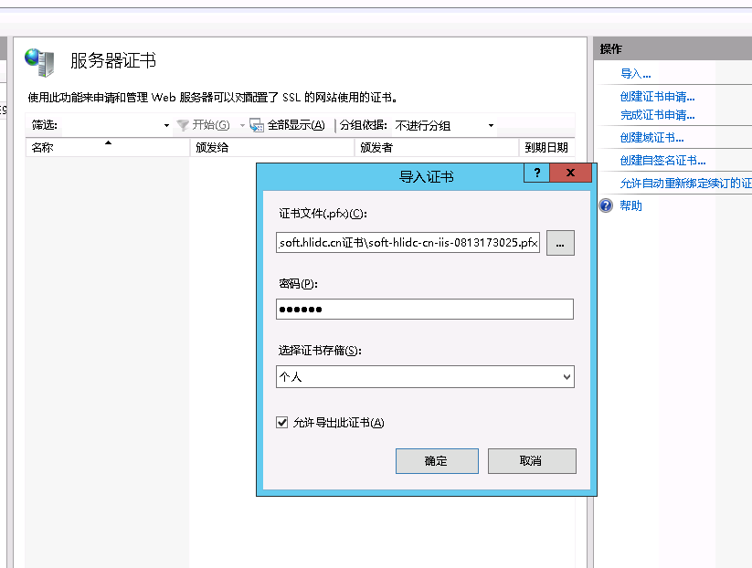This screenshot has height=568, width=752.
Task: Toggle 允许导出此证书 checkbox
Action: 282,422
